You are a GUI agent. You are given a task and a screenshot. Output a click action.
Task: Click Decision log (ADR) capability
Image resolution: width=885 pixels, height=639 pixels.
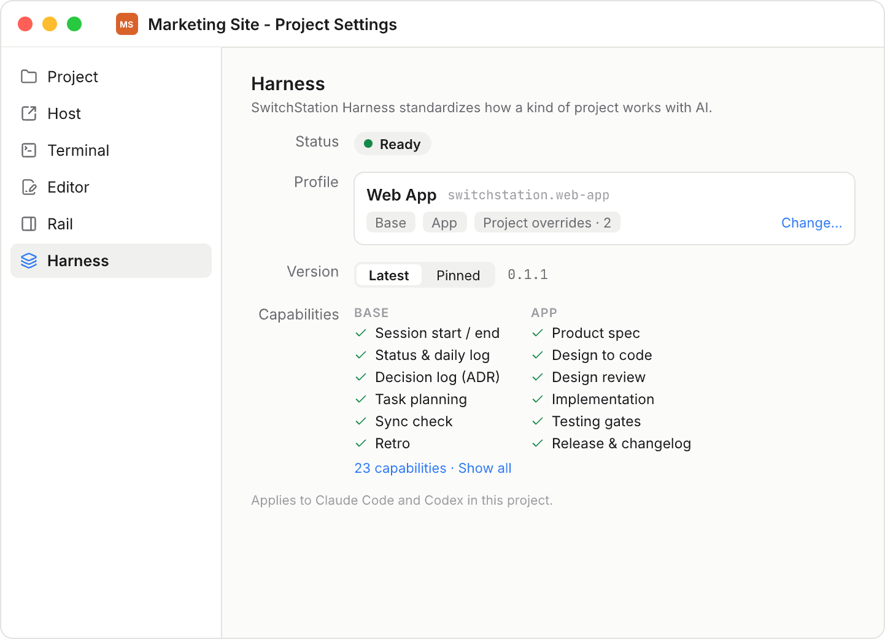(x=438, y=377)
